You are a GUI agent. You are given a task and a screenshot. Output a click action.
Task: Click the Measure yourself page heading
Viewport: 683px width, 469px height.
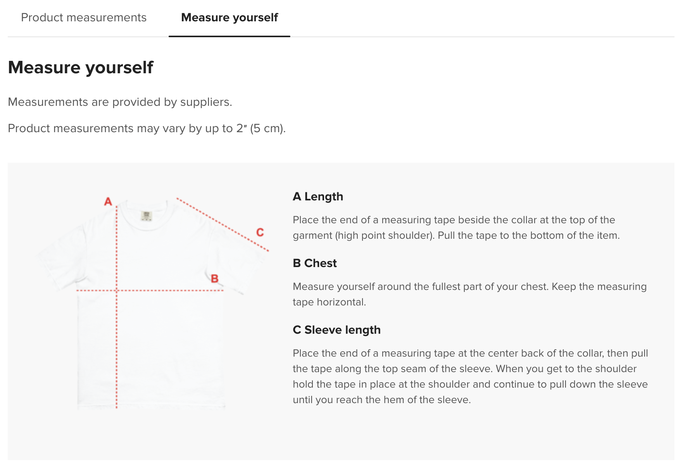tap(81, 67)
